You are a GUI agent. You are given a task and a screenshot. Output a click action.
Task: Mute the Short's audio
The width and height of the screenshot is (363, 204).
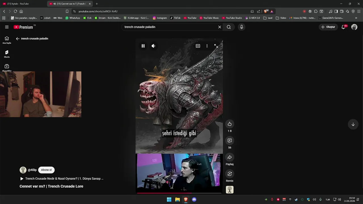pyautogui.click(x=153, y=46)
